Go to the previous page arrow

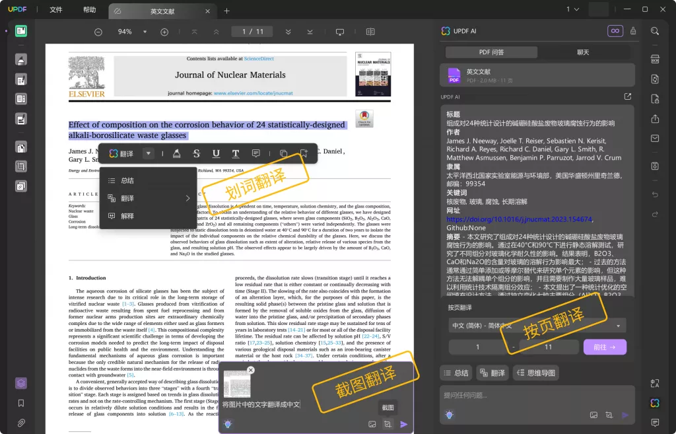[216, 32]
